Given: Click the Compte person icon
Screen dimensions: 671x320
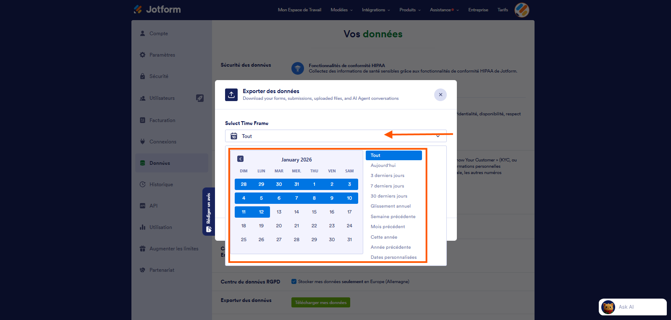Looking at the screenshot, I should (142, 33).
